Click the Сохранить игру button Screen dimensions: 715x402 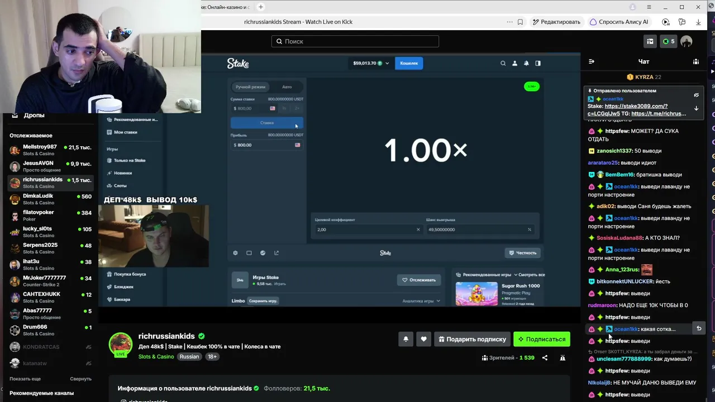[263, 301]
